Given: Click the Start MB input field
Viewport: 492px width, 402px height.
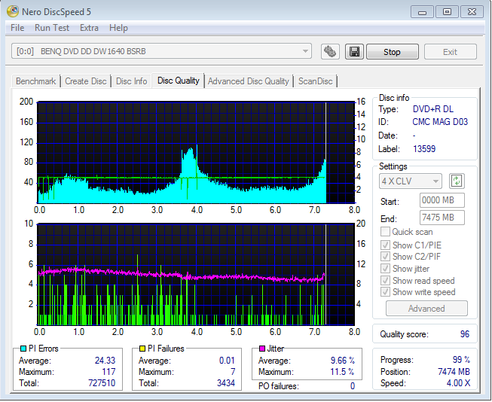Looking at the screenshot, I should pyautogui.click(x=442, y=200).
